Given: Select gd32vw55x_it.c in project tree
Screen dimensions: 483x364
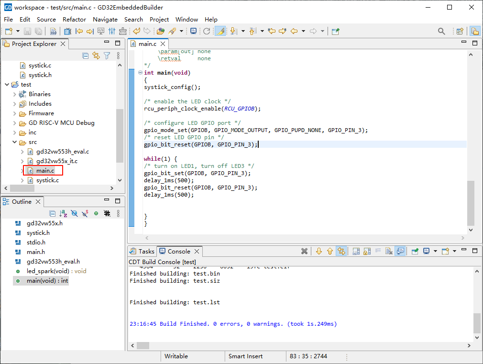Looking at the screenshot, I should (x=56, y=161).
